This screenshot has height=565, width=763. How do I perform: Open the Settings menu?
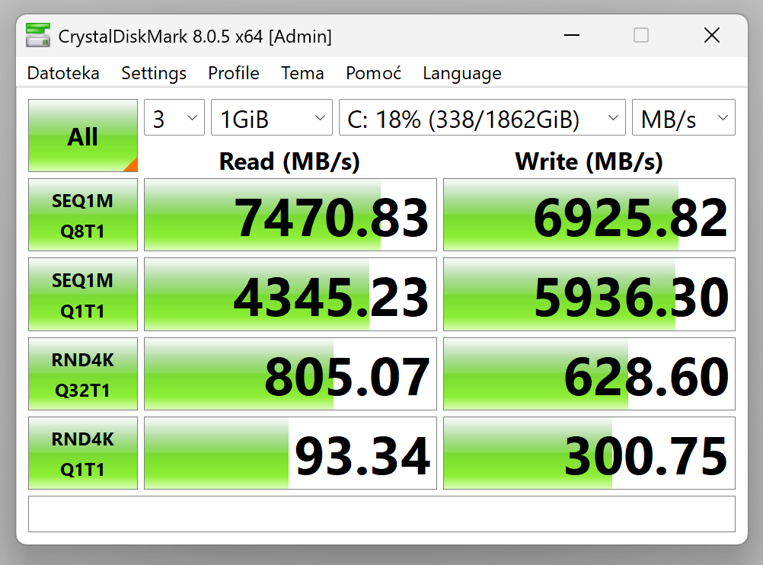click(x=154, y=73)
